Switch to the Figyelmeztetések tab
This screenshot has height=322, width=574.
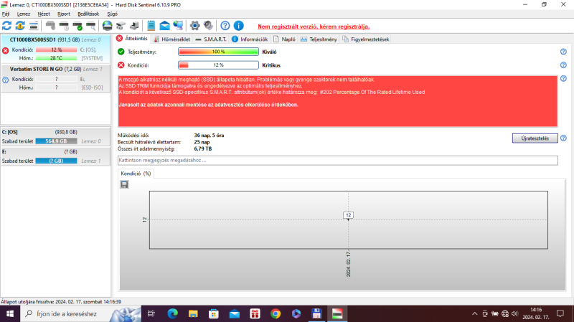tap(366, 39)
